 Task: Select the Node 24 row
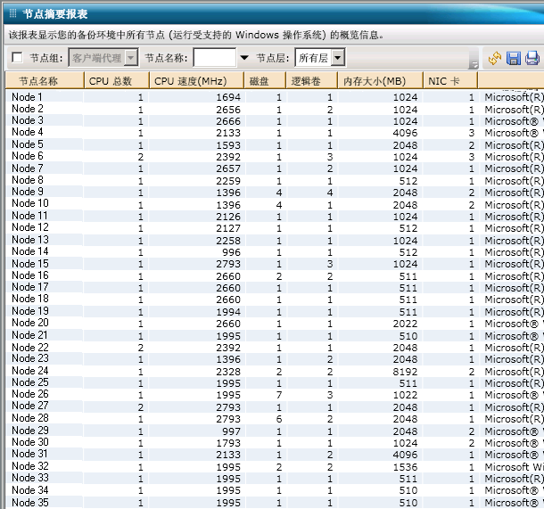[x=29, y=371]
